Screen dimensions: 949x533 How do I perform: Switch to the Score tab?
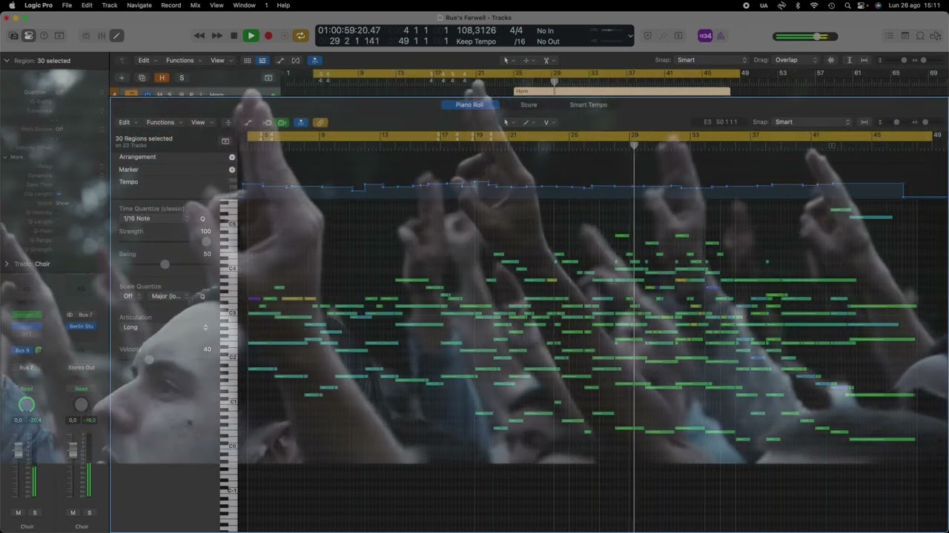pos(529,105)
